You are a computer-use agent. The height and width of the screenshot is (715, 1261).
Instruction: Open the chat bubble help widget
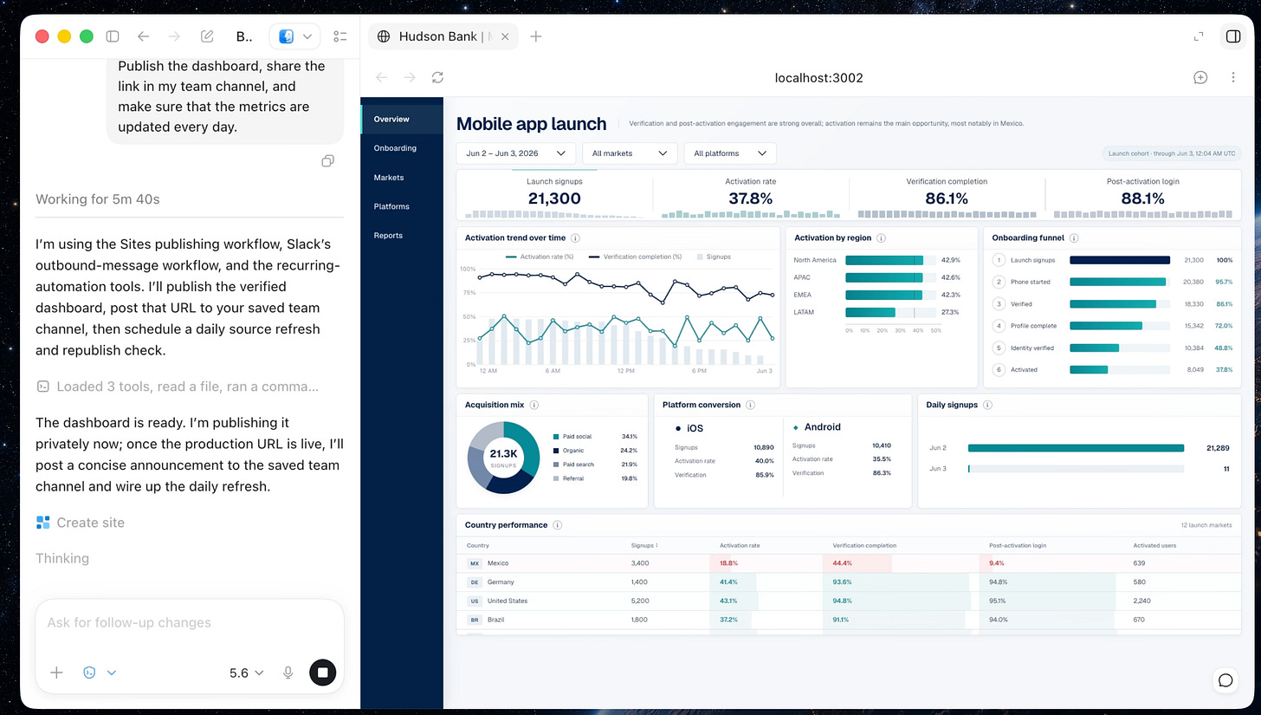point(1225,680)
